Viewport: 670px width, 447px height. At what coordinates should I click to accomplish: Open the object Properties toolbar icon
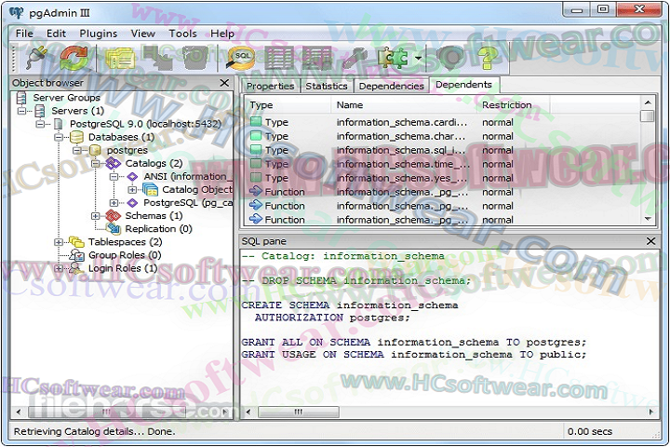[x=120, y=58]
